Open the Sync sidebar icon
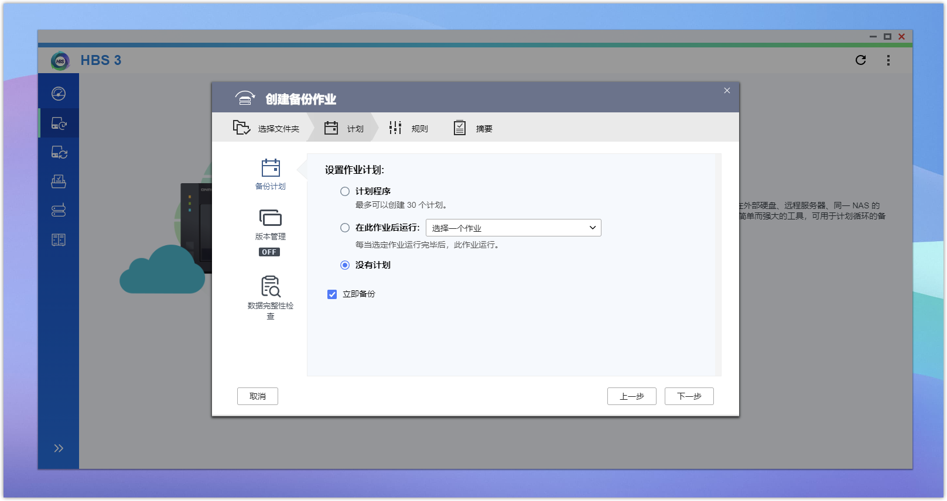 [x=59, y=153]
